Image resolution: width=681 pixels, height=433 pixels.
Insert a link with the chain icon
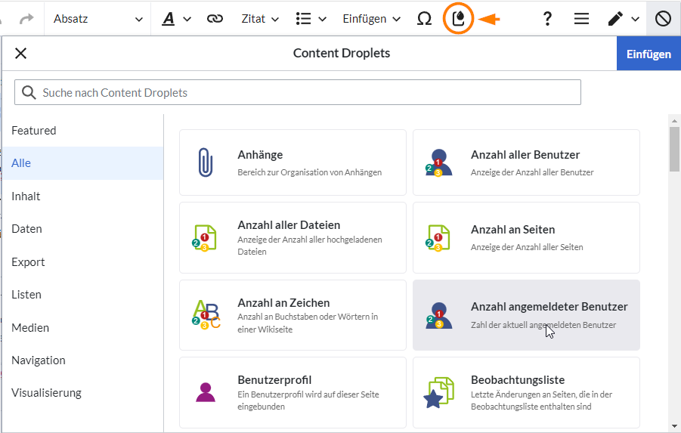point(215,19)
